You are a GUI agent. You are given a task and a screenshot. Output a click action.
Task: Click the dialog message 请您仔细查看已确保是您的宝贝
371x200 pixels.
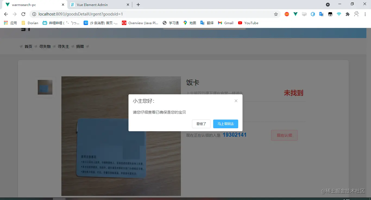tap(159, 112)
